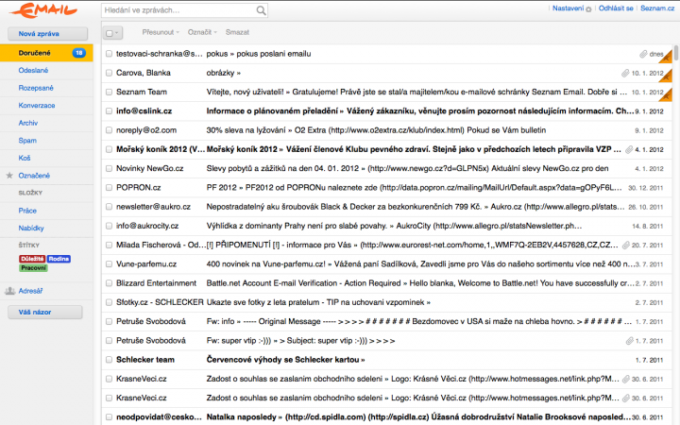680x425 pixels.
Task: Open the Adresář link
Action: pyautogui.click(x=30, y=291)
